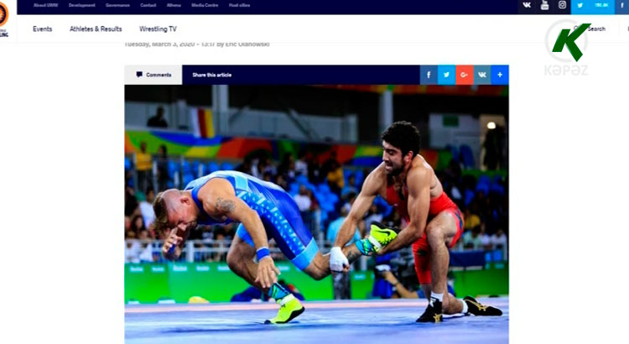Image resolution: width=629 pixels, height=344 pixels.
Task: Open the Comments tab
Action: point(153,75)
